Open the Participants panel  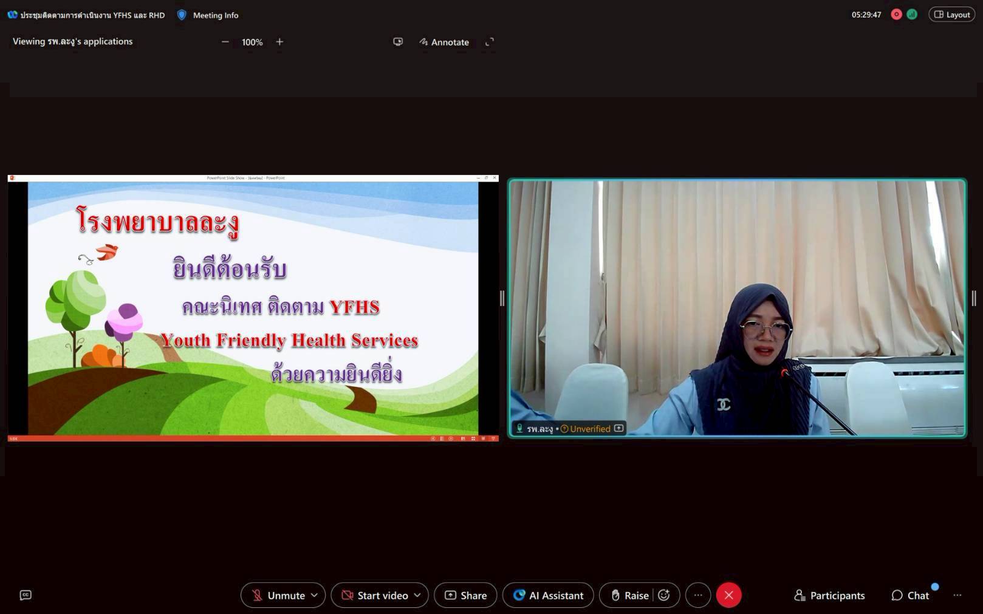[x=829, y=595]
